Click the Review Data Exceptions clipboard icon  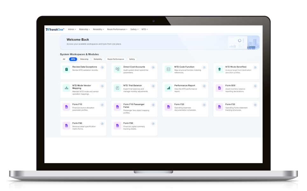[x=66, y=69]
